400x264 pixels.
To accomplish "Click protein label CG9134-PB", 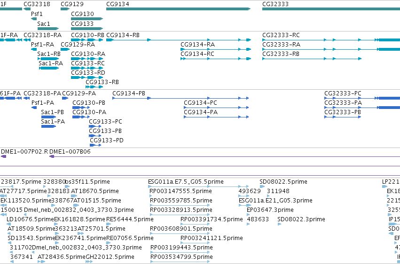I will pos(129,93).
